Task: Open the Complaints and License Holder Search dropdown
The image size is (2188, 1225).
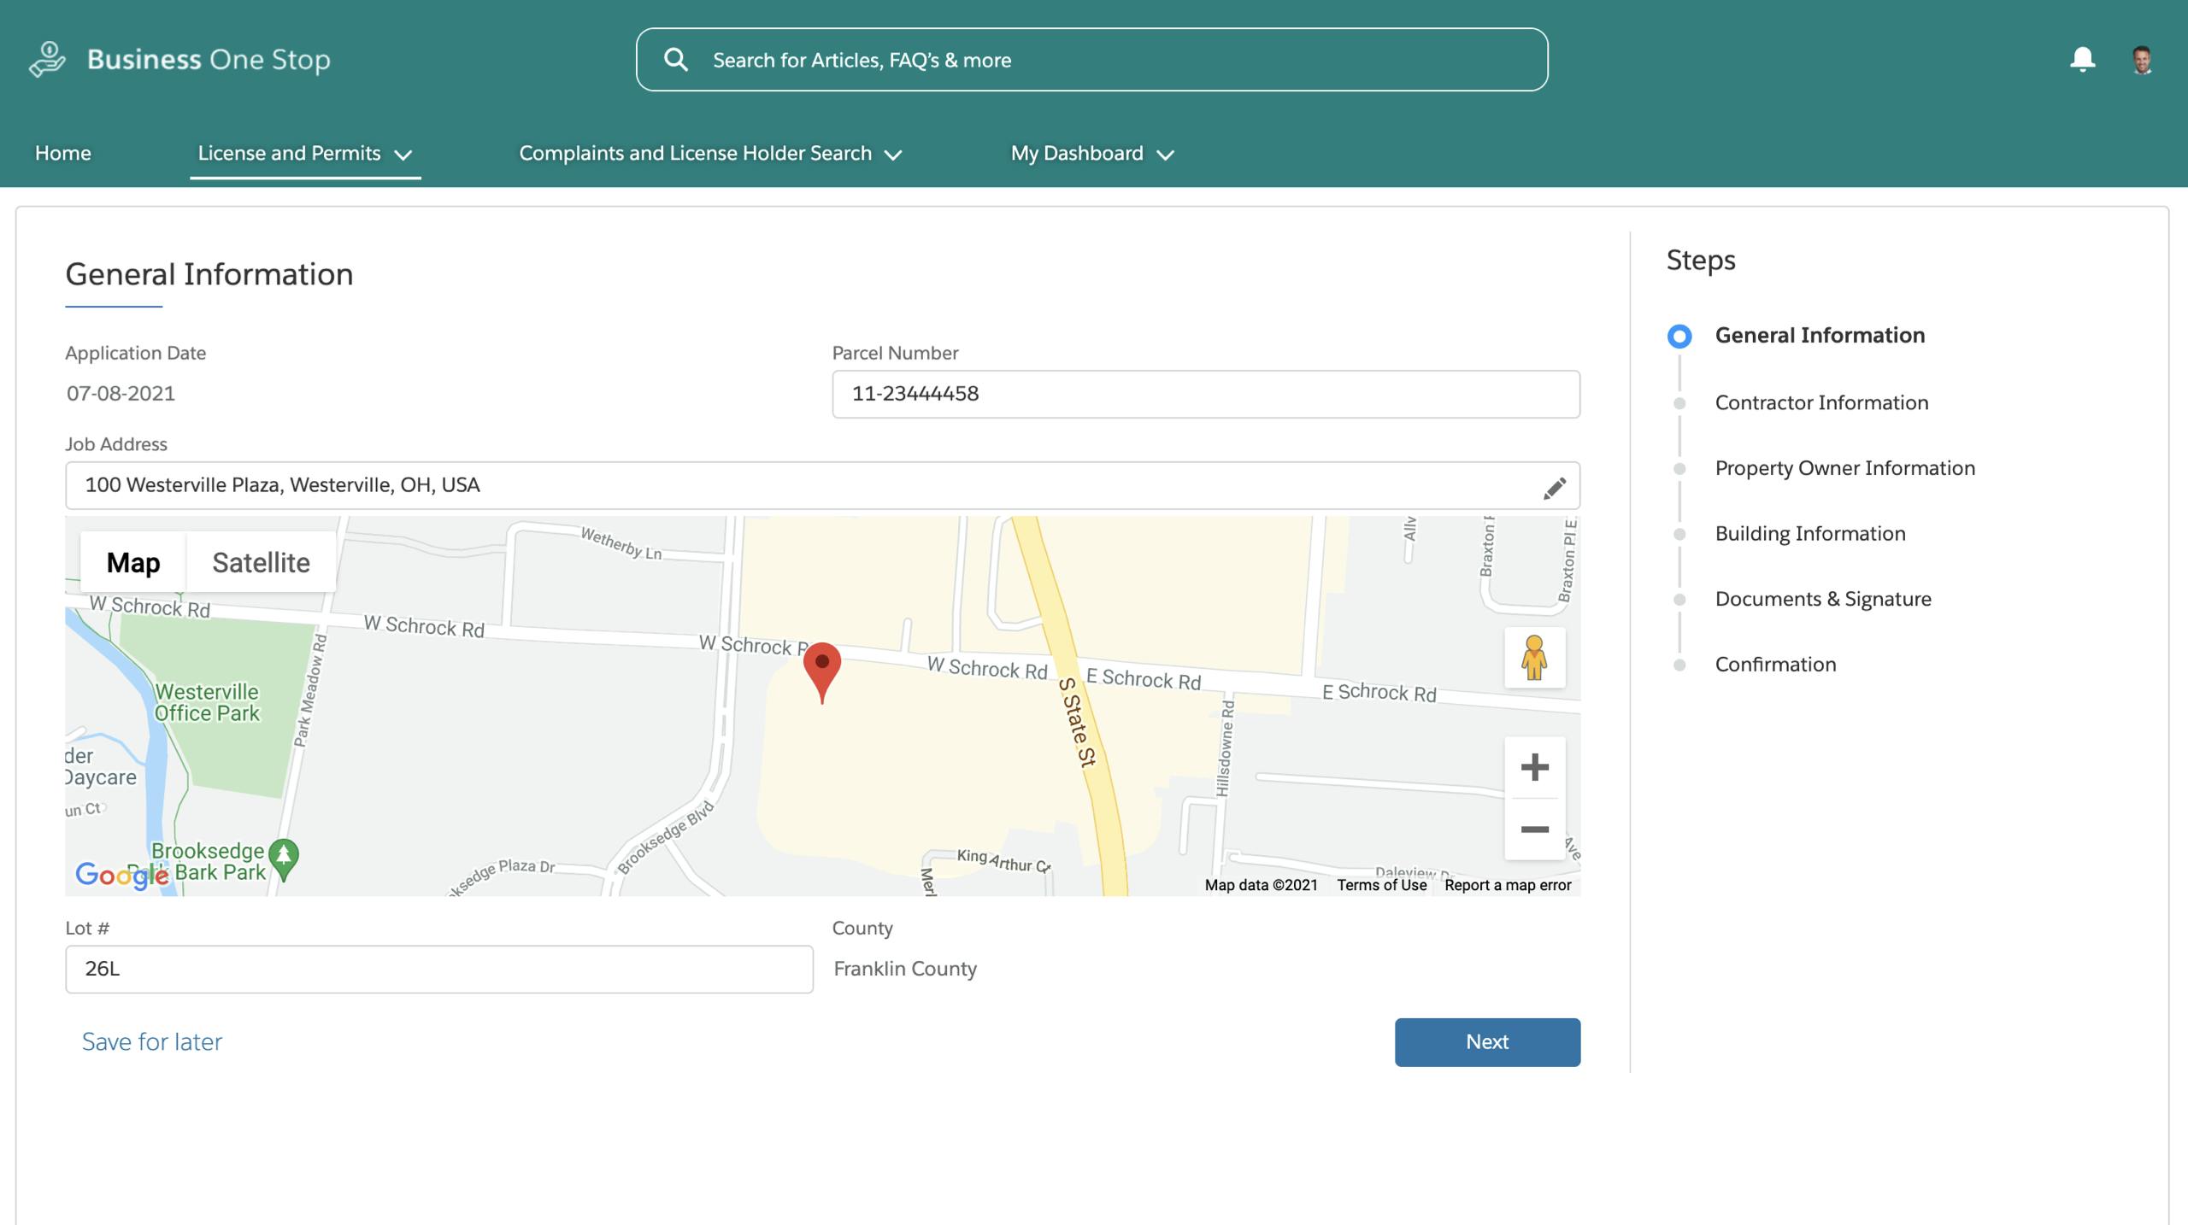Action: (x=710, y=154)
